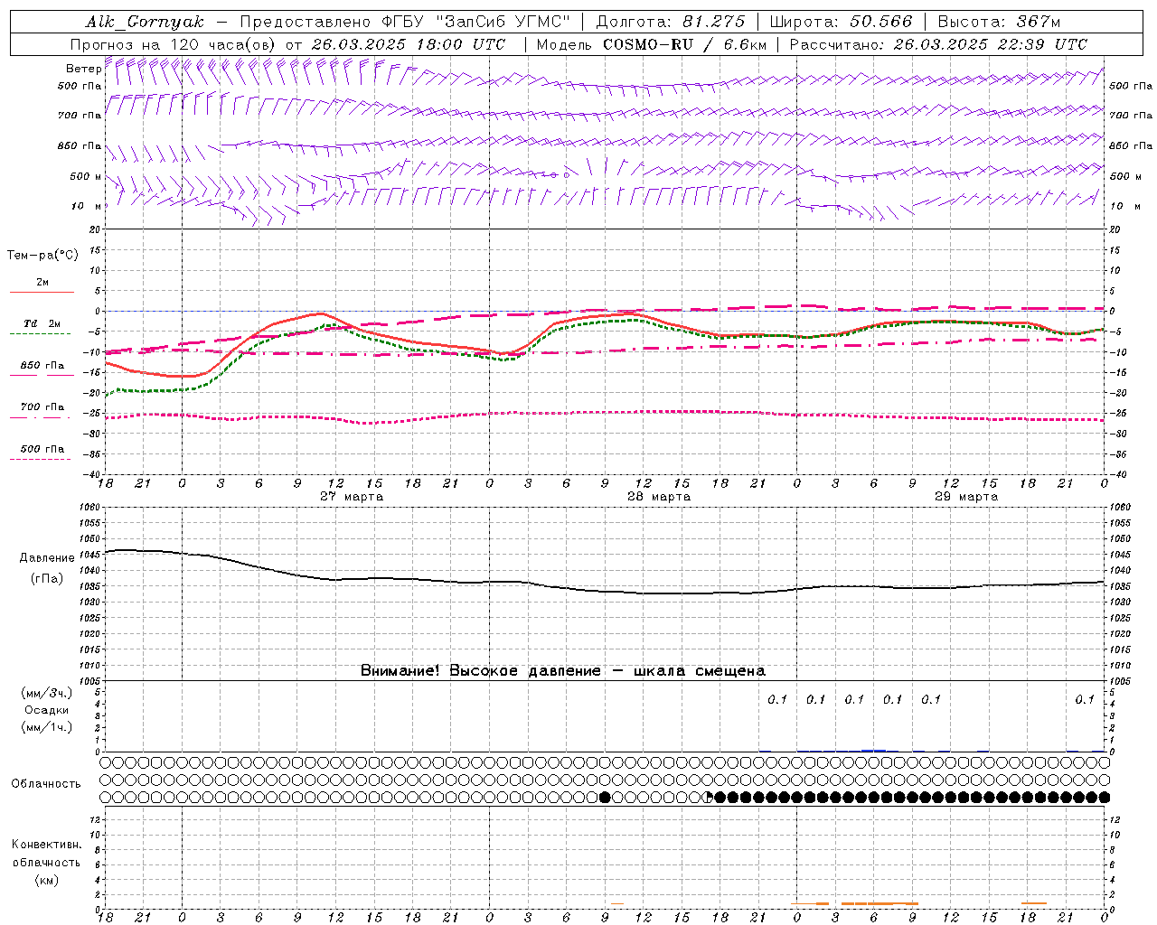Click the Ветер label
Viewport: 1157px width, 925px height.
click(x=83, y=69)
